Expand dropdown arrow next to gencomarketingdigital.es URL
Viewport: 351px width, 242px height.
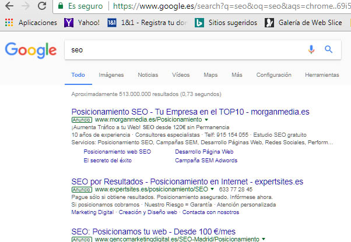click(264, 239)
